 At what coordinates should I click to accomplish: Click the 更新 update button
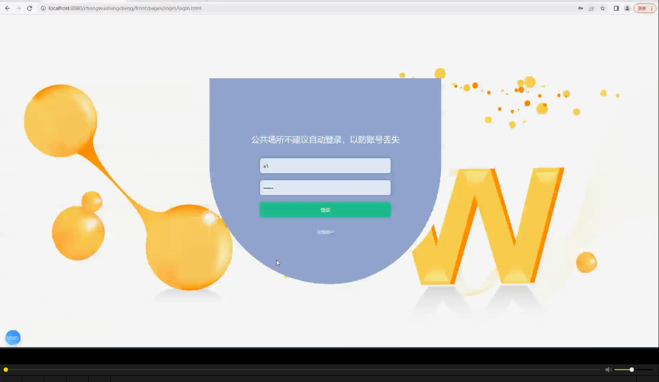coord(642,8)
